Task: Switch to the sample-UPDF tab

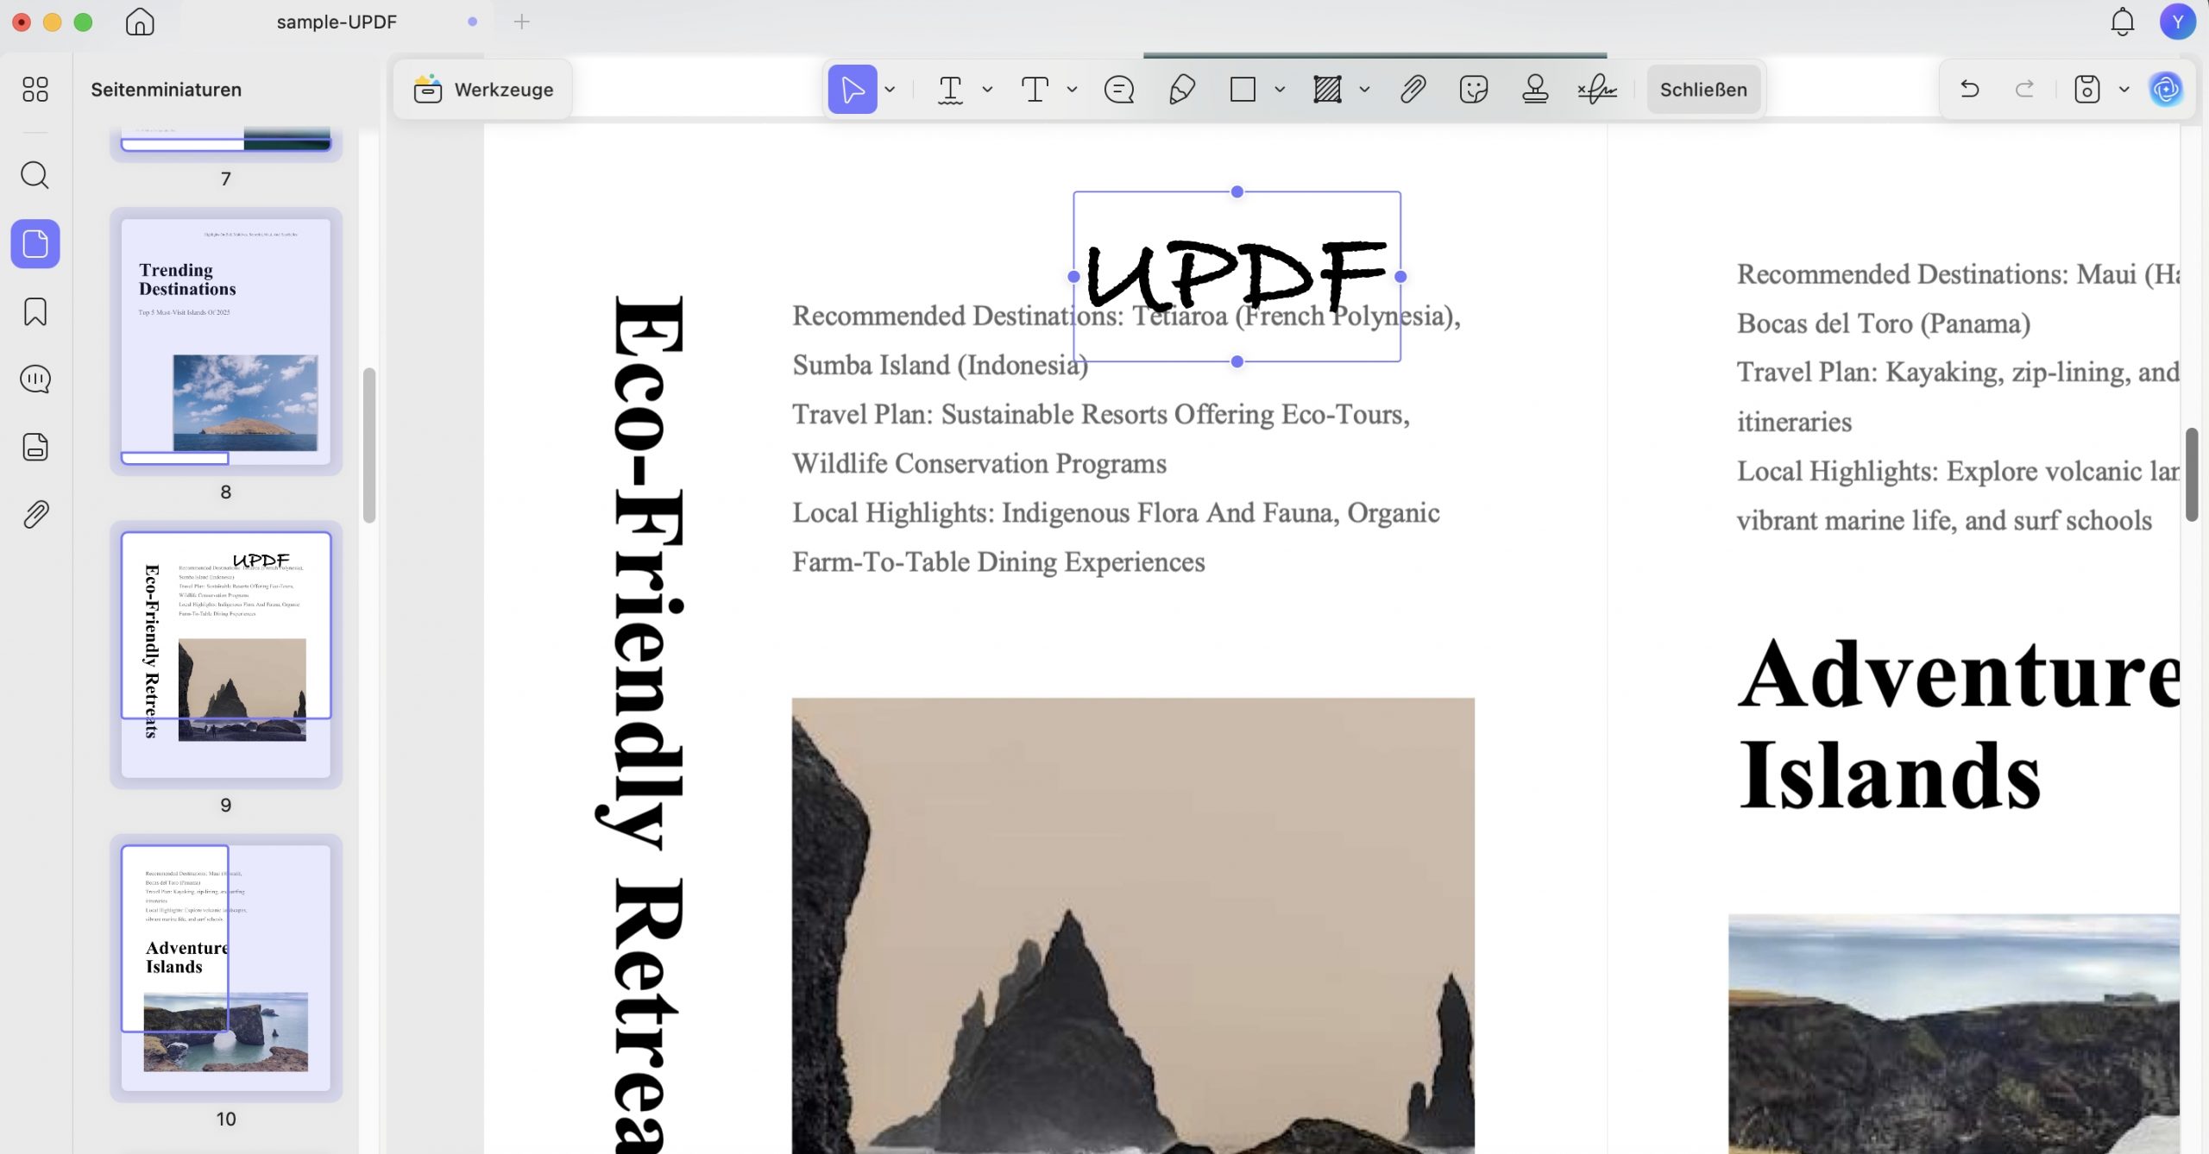Action: coord(337,22)
